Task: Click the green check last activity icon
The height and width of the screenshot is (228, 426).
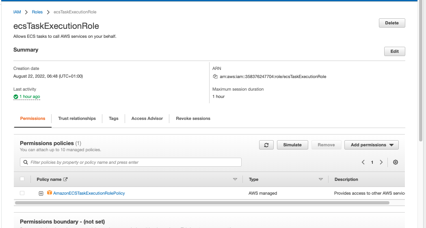Action: tap(16, 96)
